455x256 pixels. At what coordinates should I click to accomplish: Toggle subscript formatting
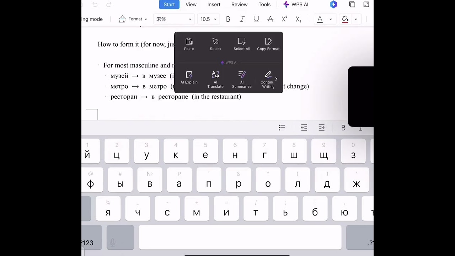click(299, 19)
